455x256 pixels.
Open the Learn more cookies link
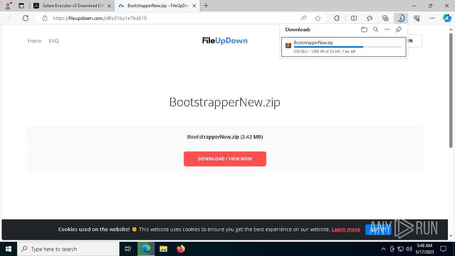[x=346, y=229]
